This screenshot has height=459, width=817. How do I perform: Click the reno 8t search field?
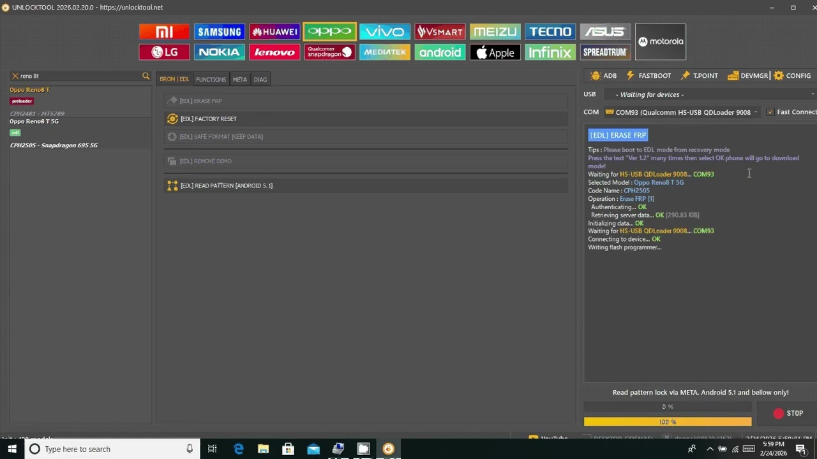(80, 76)
